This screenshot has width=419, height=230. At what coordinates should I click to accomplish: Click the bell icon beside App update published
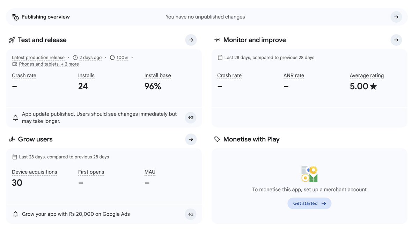(15, 118)
